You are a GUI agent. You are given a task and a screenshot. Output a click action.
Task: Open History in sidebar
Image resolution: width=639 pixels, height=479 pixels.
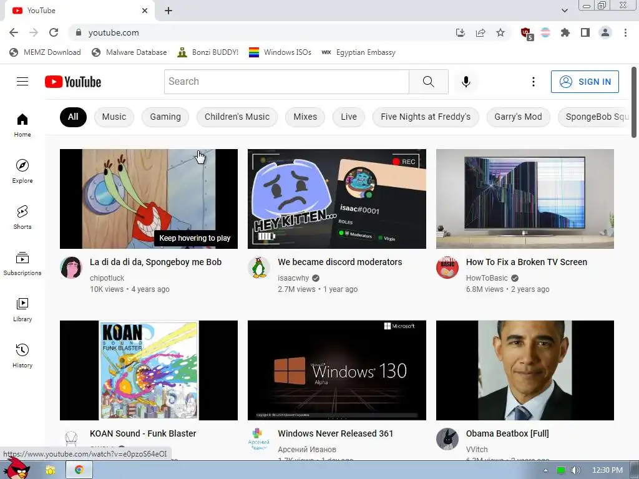(22, 356)
